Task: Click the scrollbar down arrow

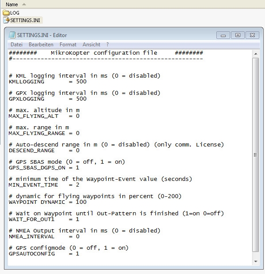Action: [x=256, y=262]
